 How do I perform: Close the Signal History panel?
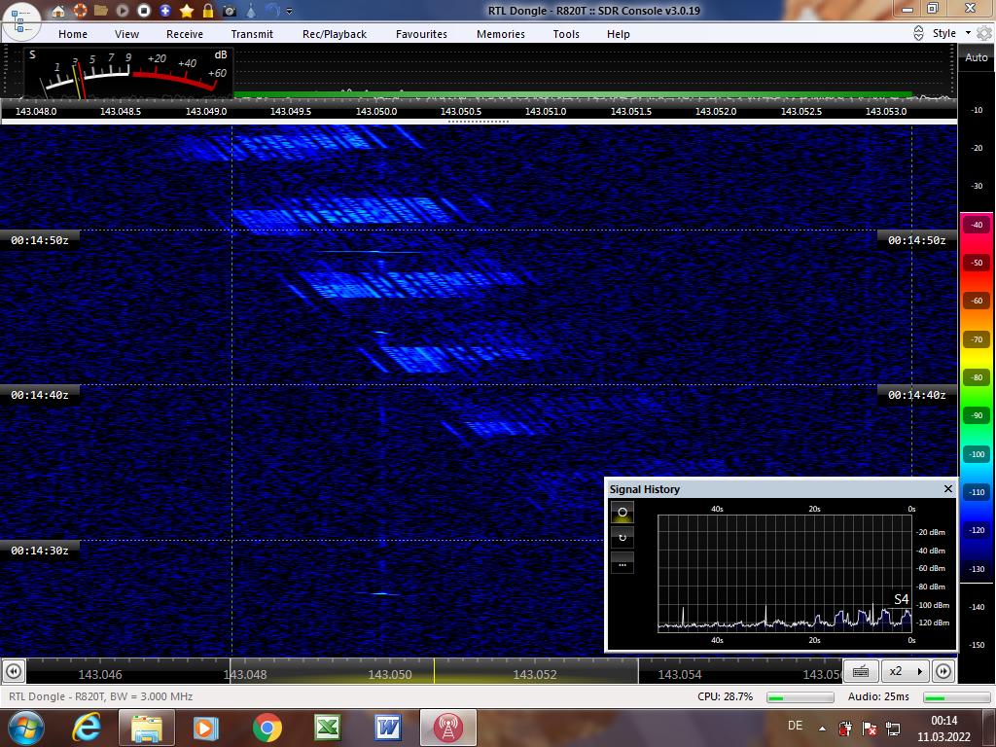pos(947,488)
